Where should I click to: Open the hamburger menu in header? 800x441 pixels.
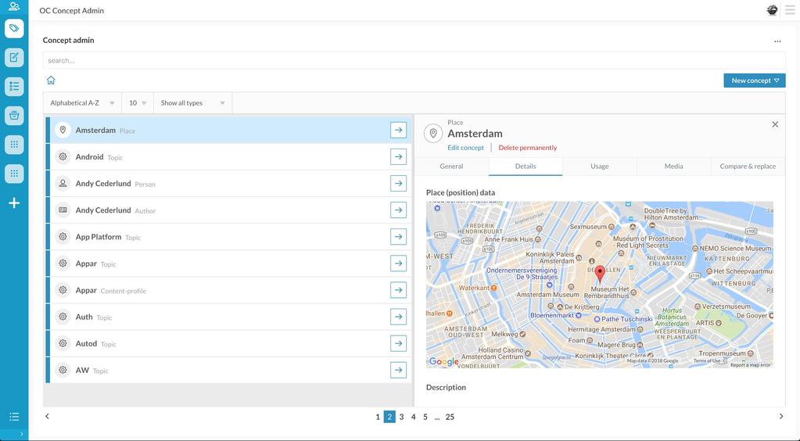pyautogui.click(x=790, y=10)
